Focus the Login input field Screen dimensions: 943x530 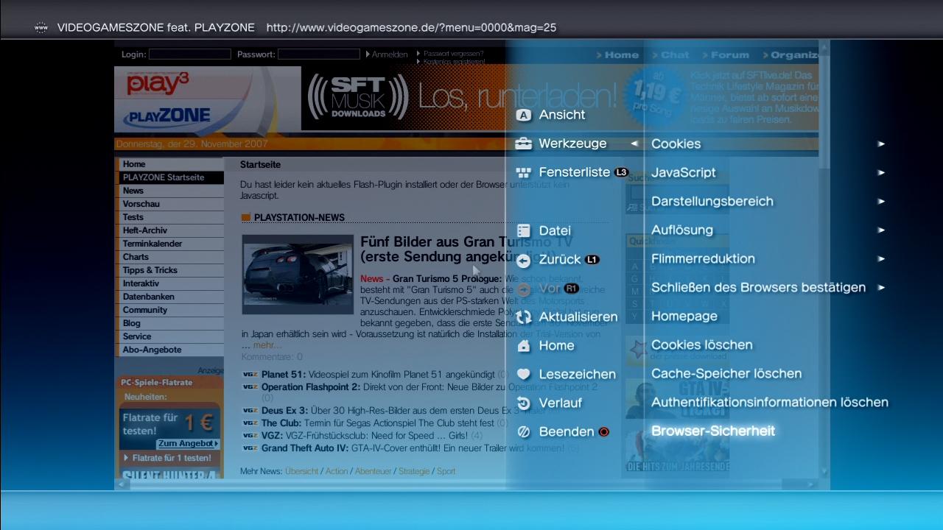coord(190,54)
